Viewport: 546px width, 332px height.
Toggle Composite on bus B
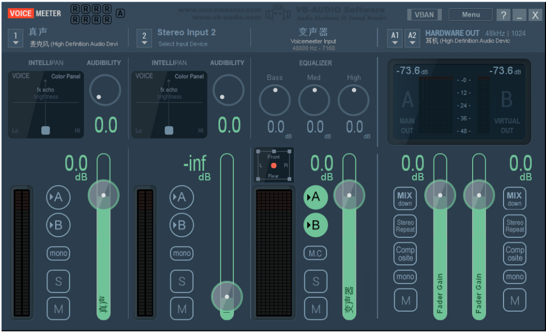pyautogui.click(x=515, y=253)
